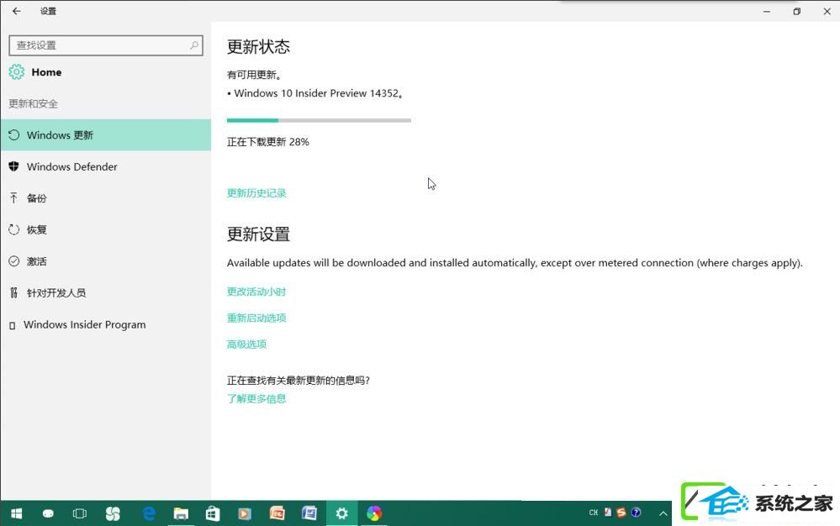Close the settings window
Screen dimensions: 840x526
pos(827,11)
